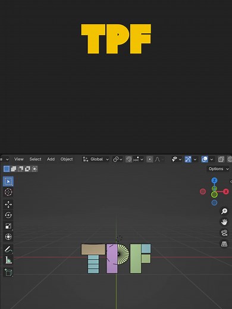The width and height of the screenshot is (232, 309).
Task: Switch perspective/orthographic with grid icon
Action: (x=224, y=244)
